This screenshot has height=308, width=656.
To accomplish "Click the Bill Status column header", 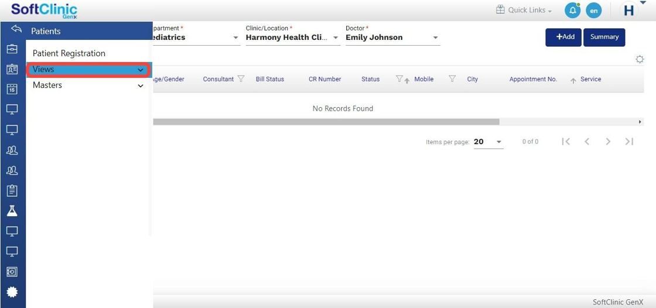I will click(x=270, y=79).
